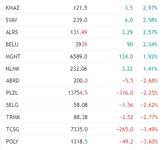Click PLZL last price 13754.5
The image size is (168, 150).
78,93
